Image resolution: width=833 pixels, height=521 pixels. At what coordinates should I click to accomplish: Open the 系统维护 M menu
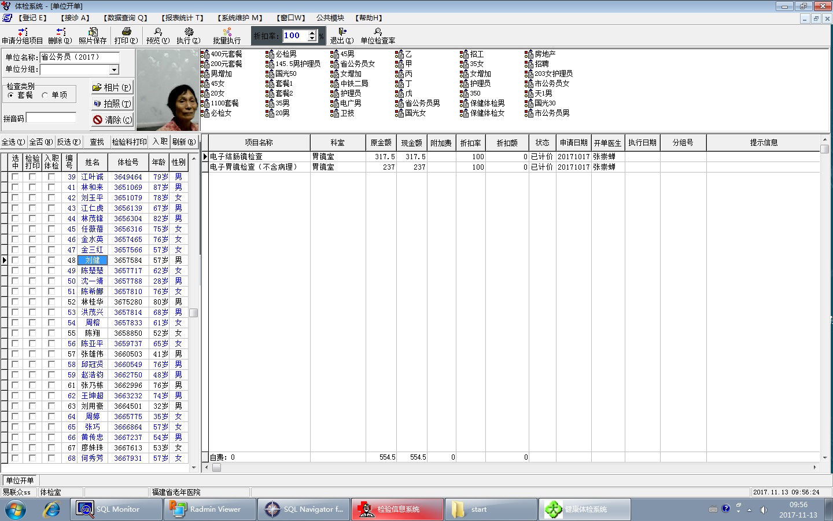click(240, 18)
